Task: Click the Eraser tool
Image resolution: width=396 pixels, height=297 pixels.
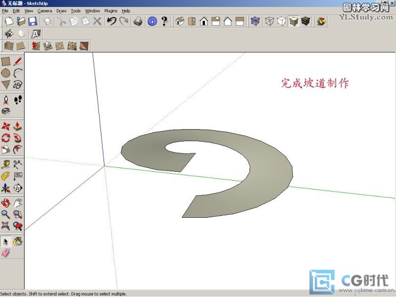Action: click(6, 253)
